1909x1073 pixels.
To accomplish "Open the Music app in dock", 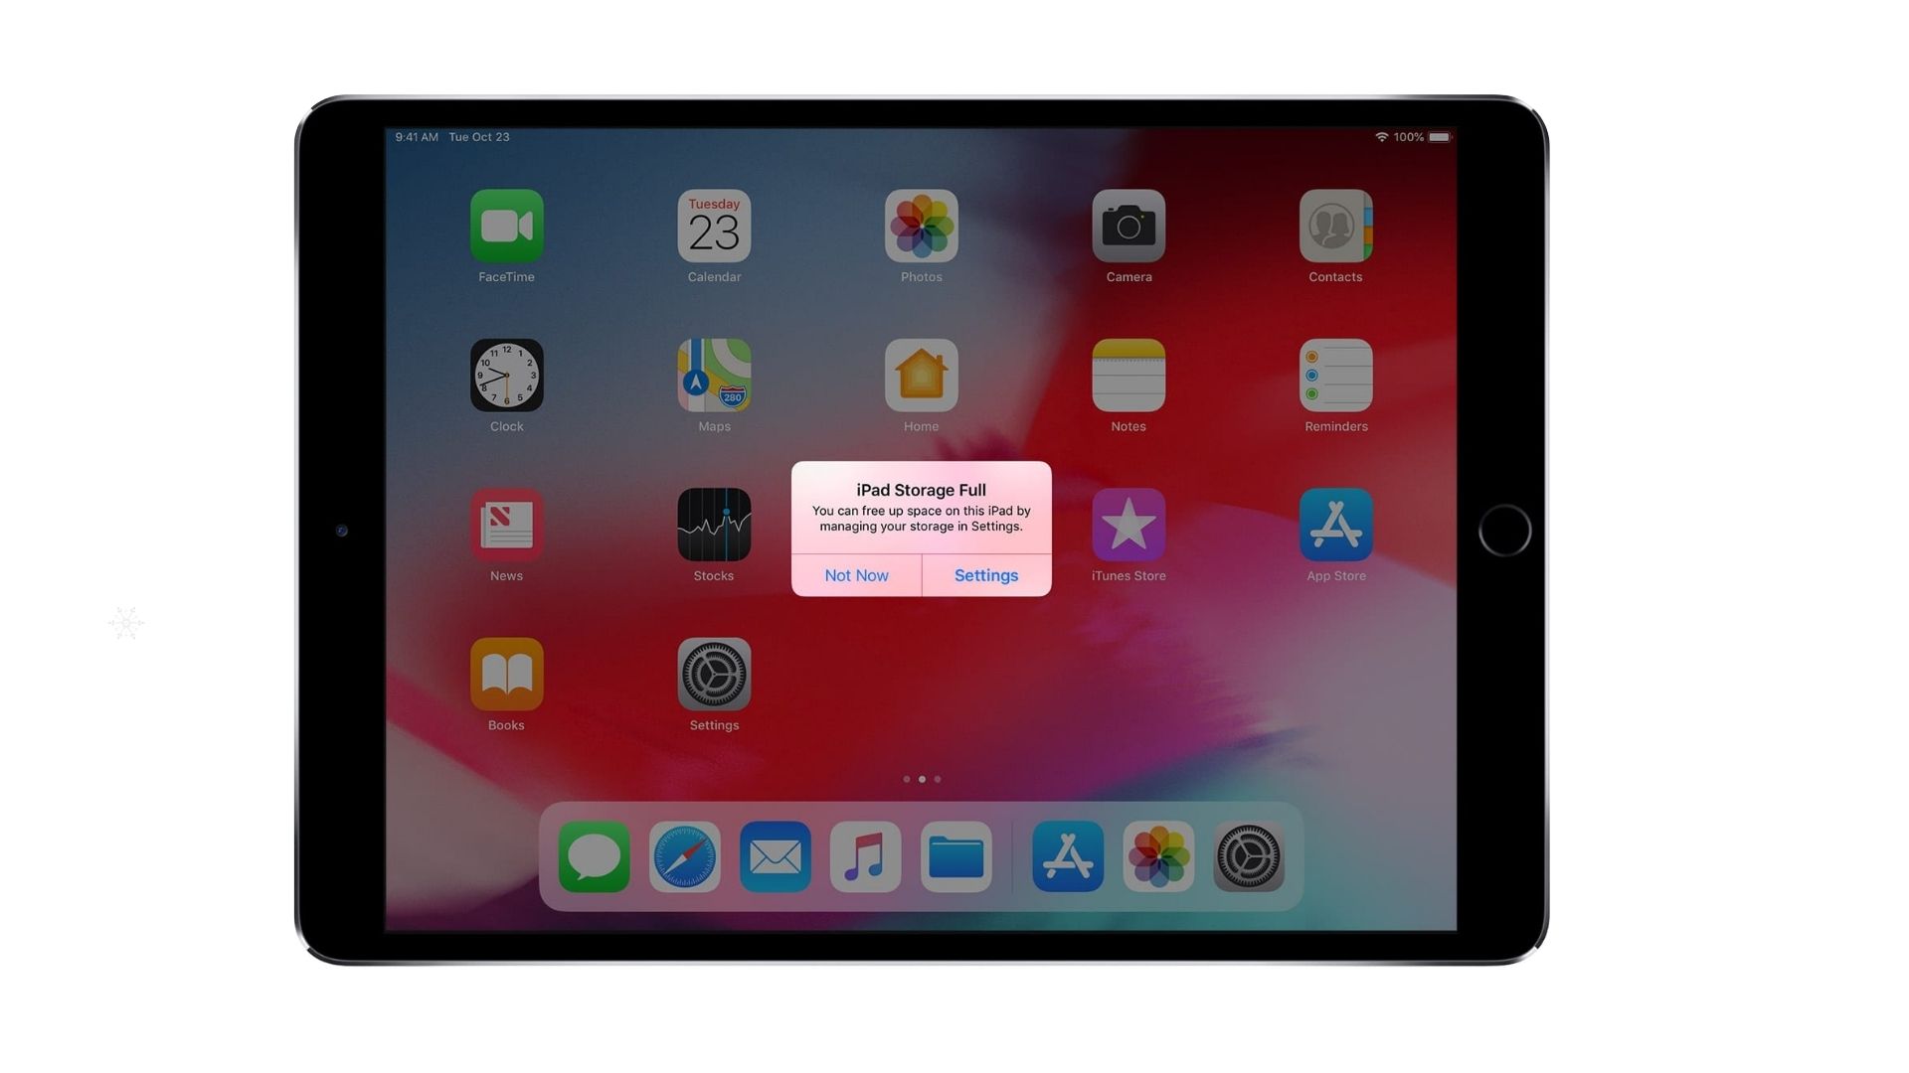I will coord(864,858).
